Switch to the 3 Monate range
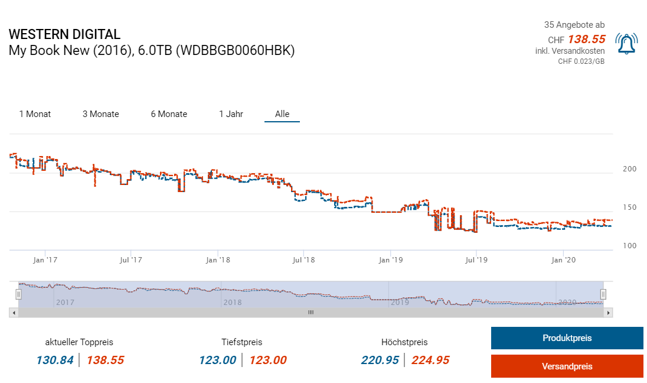Viewport: 647px width, 383px height. (100, 114)
